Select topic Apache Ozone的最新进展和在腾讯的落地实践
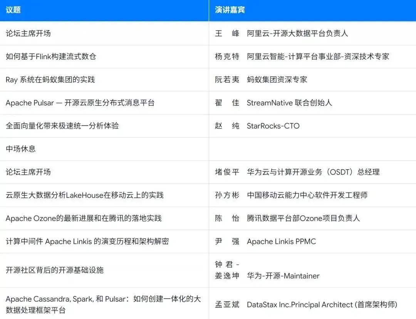The width and height of the screenshot is (416, 319). [x=84, y=218]
